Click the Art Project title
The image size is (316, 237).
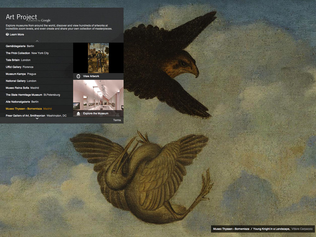tap(21, 17)
